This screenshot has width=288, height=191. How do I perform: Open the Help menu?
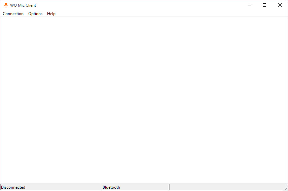pos(51,14)
